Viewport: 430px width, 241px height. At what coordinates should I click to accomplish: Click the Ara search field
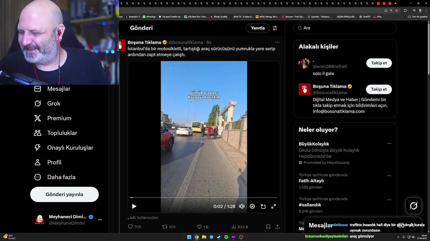tap(345, 28)
